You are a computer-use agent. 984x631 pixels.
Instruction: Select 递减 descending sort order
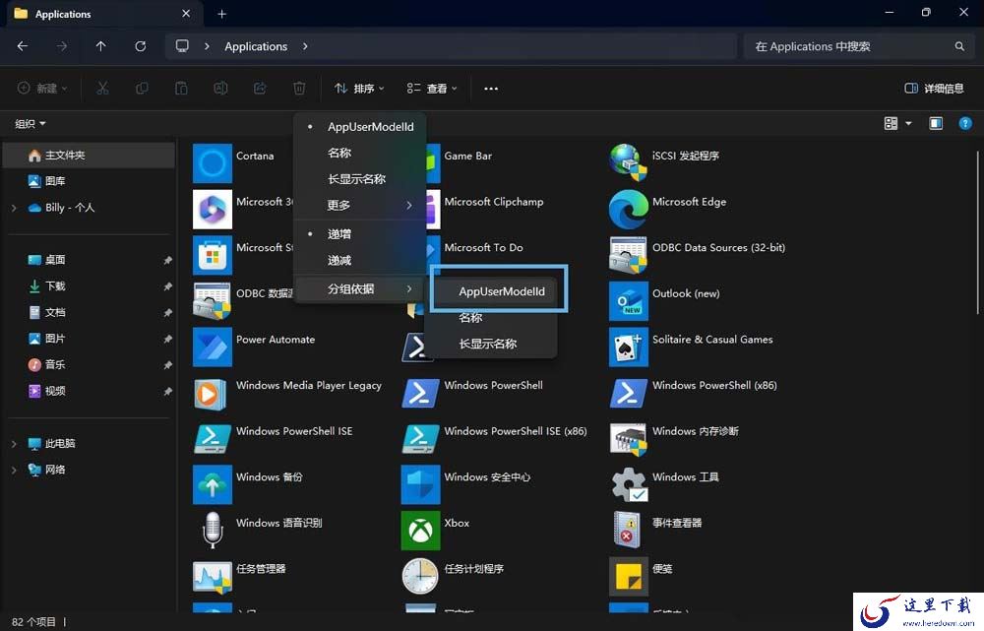(x=339, y=261)
